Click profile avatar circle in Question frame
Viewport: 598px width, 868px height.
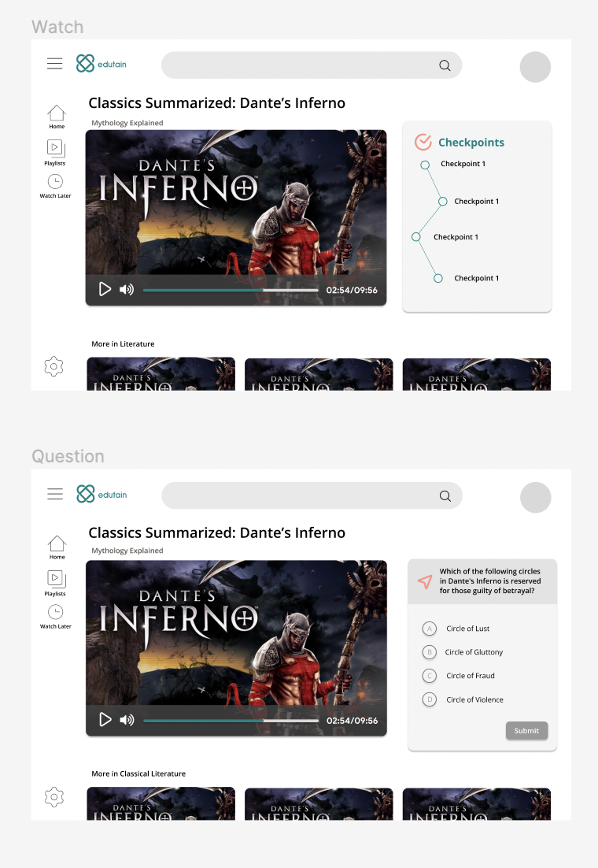[536, 497]
